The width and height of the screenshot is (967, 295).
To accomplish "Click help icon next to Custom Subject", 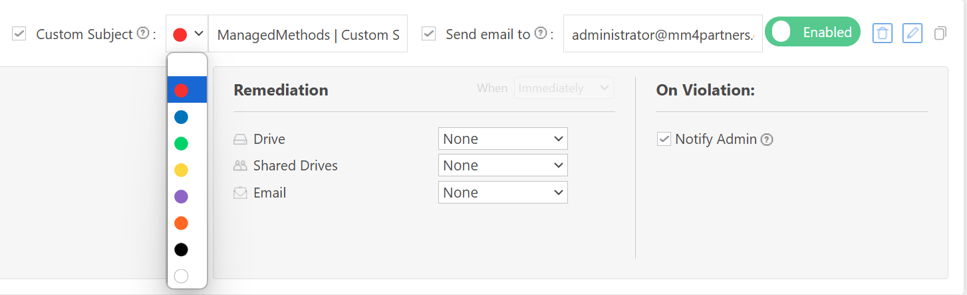I will pos(142,33).
